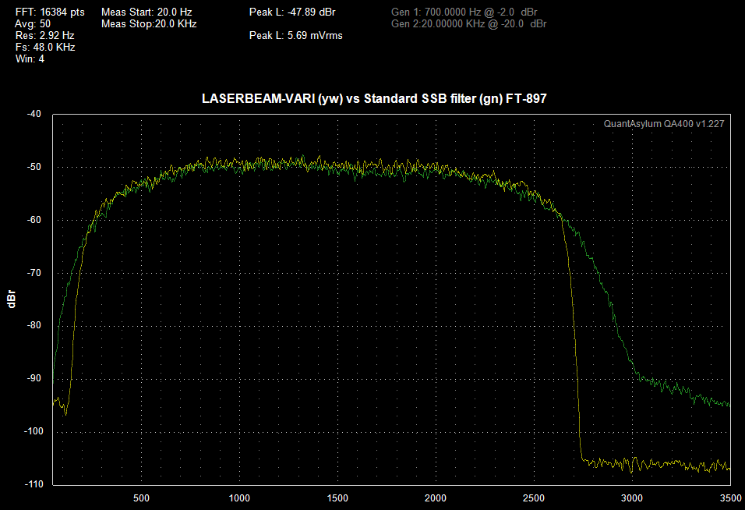Click the -50 y-axis tick label

[x=34, y=167]
